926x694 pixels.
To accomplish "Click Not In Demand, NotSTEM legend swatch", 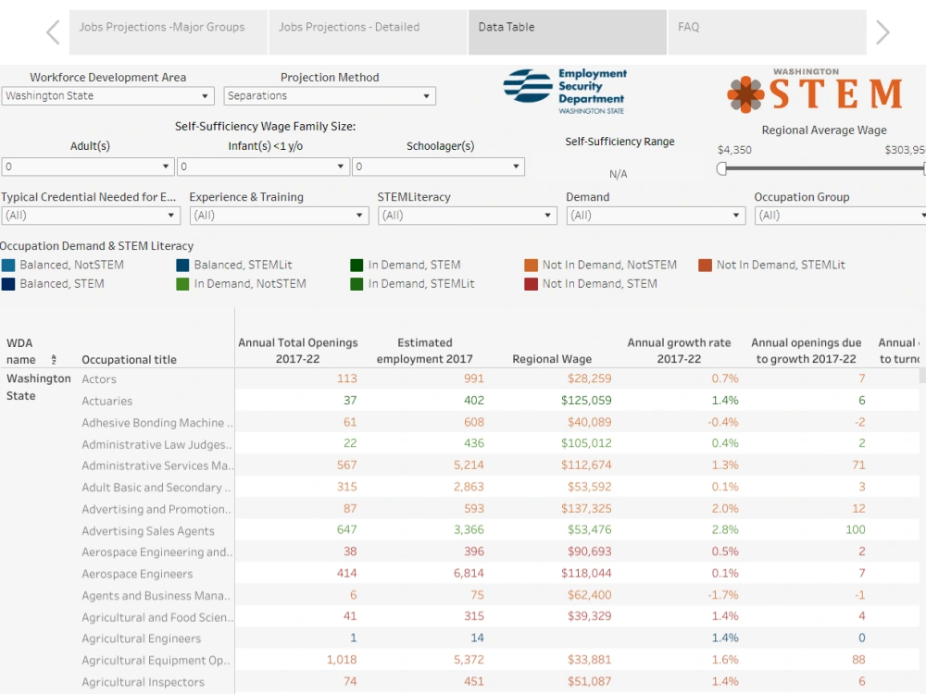I will click(x=531, y=265).
